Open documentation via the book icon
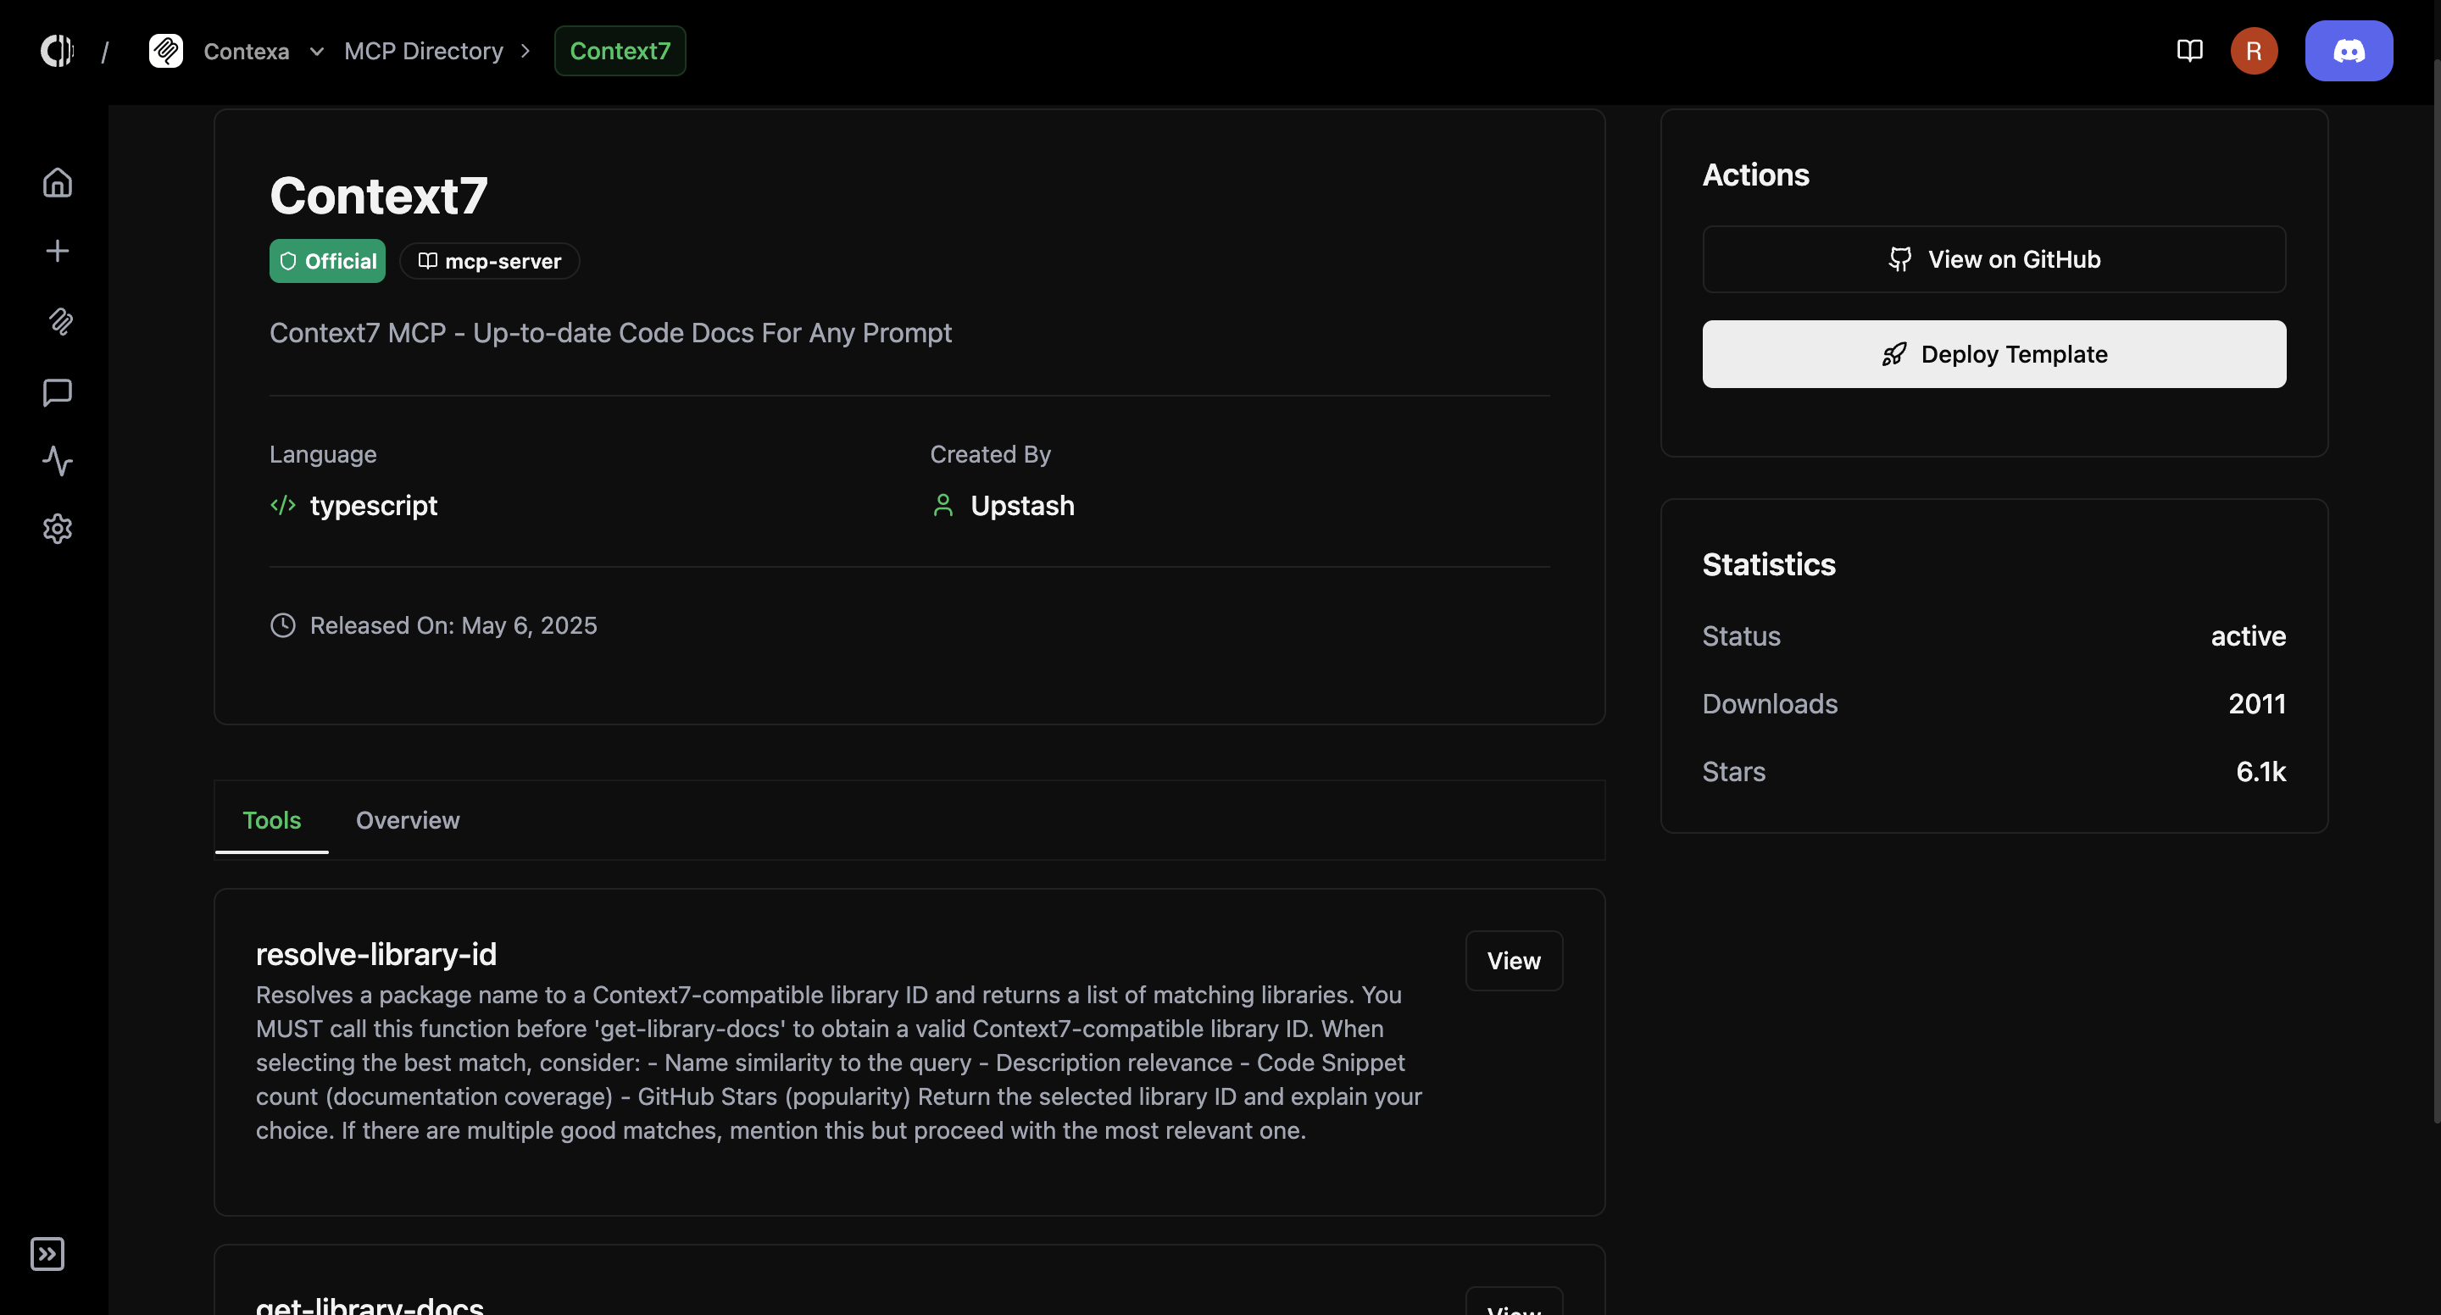The width and height of the screenshot is (2441, 1315). [2189, 50]
